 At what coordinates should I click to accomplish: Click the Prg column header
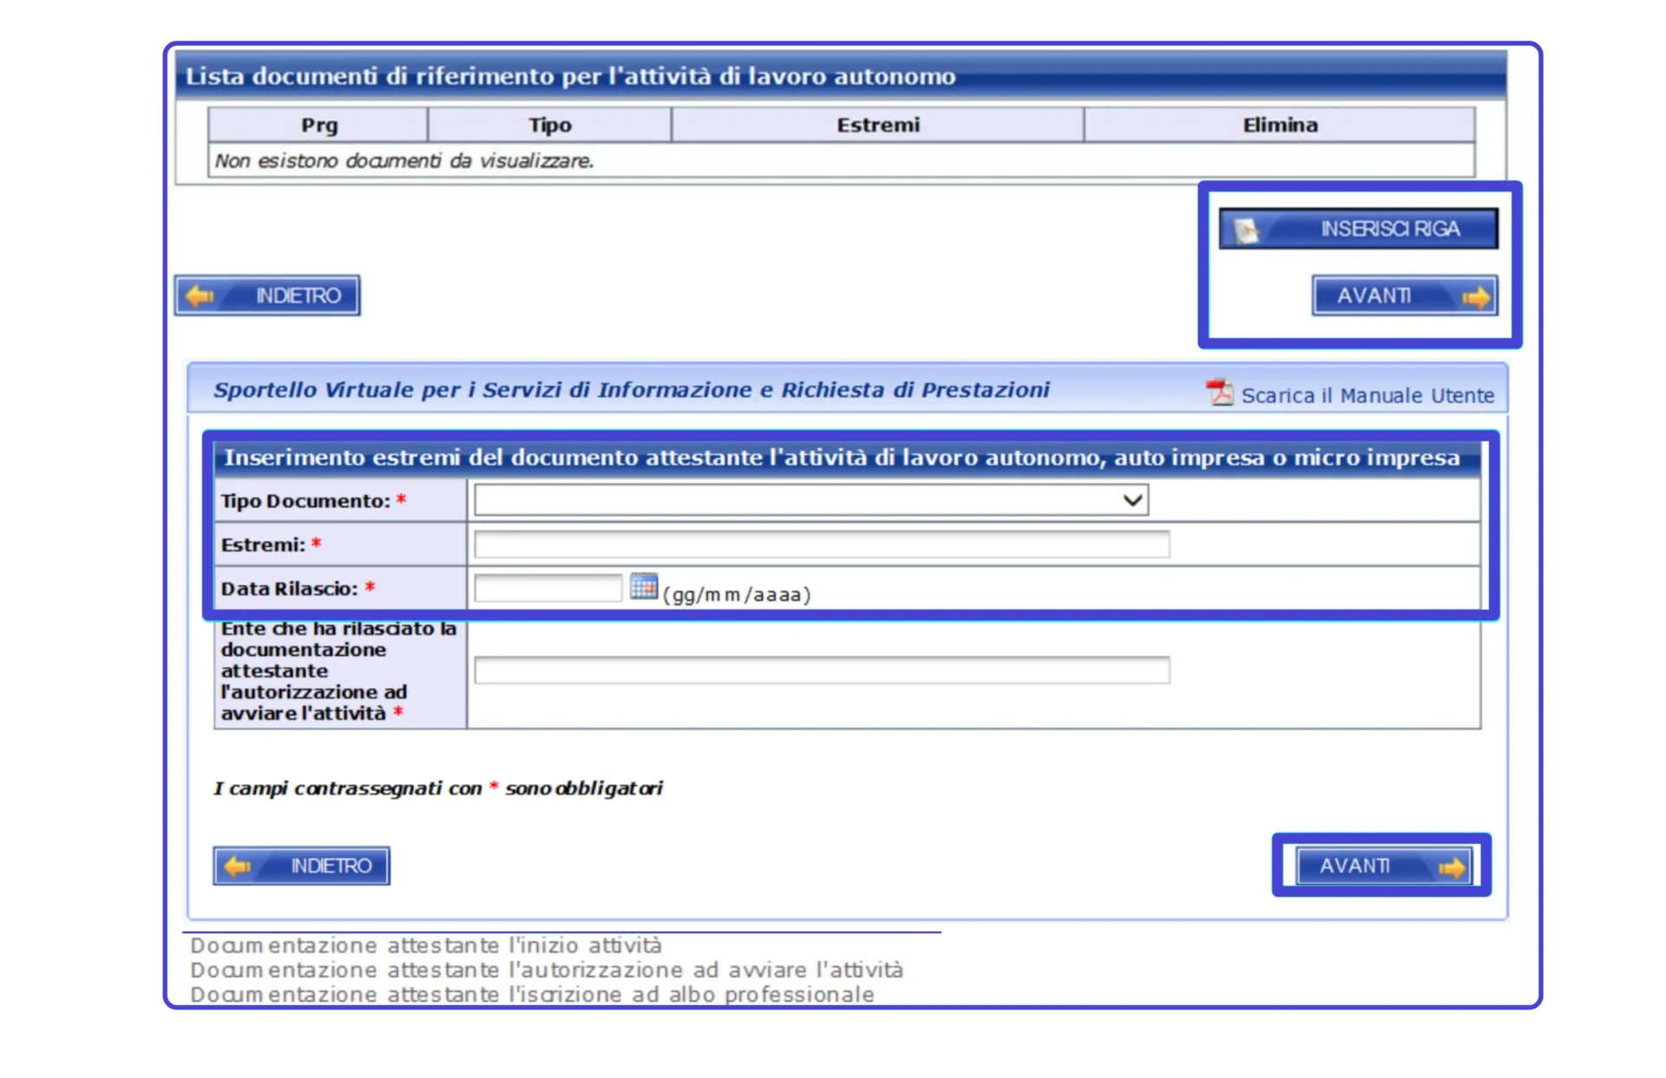pyautogui.click(x=318, y=125)
